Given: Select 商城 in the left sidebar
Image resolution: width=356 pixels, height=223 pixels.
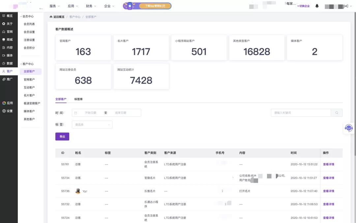Looking at the screenshot, I should point(8,40).
